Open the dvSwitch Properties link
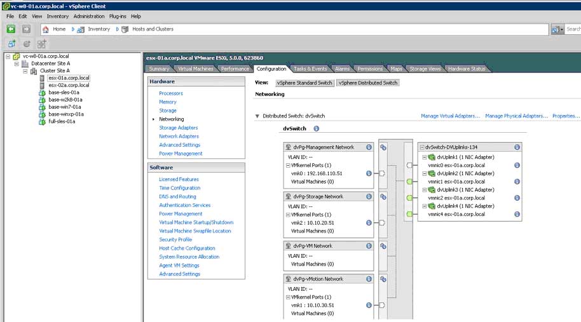581x322 pixels. [x=566, y=116]
